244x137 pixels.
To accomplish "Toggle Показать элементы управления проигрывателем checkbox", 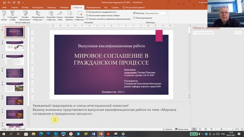I will click(x=87, y=19).
